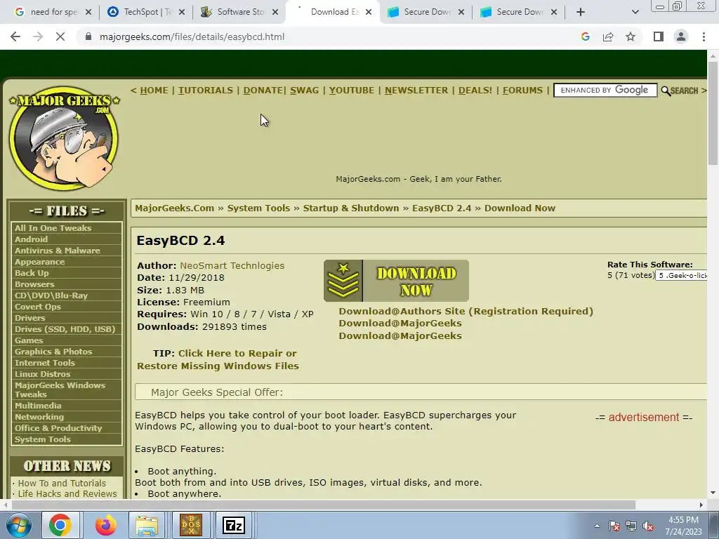Open the rating dropdown '5 .Geek-o-licious'

[681, 275]
